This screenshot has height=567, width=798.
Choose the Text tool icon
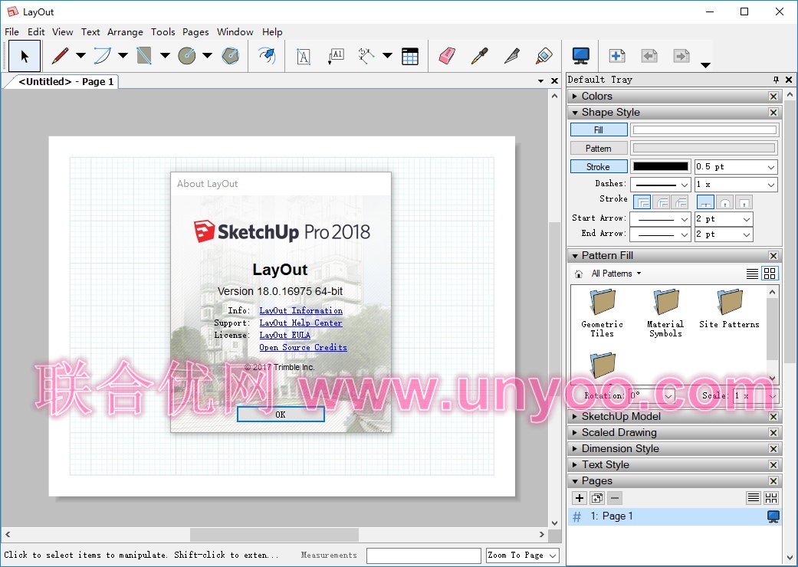tap(304, 56)
